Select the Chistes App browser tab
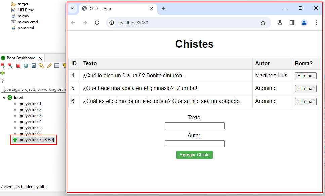This screenshot has width=325, height=196. pyautogui.click(x=117, y=9)
